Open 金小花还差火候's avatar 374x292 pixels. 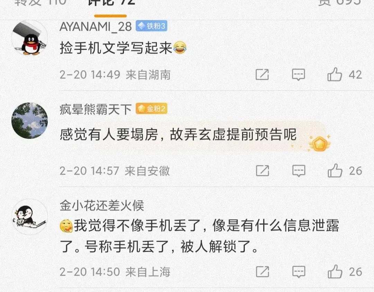pyautogui.click(x=29, y=217)
